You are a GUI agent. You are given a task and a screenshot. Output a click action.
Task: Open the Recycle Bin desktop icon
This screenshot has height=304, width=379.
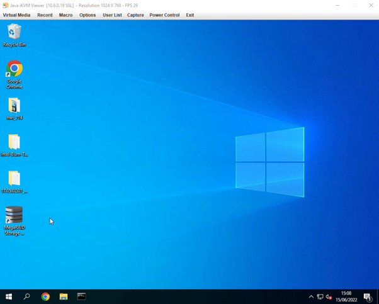point(14,32)
